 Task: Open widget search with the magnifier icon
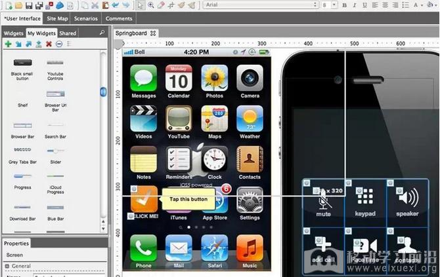[102, 33]
